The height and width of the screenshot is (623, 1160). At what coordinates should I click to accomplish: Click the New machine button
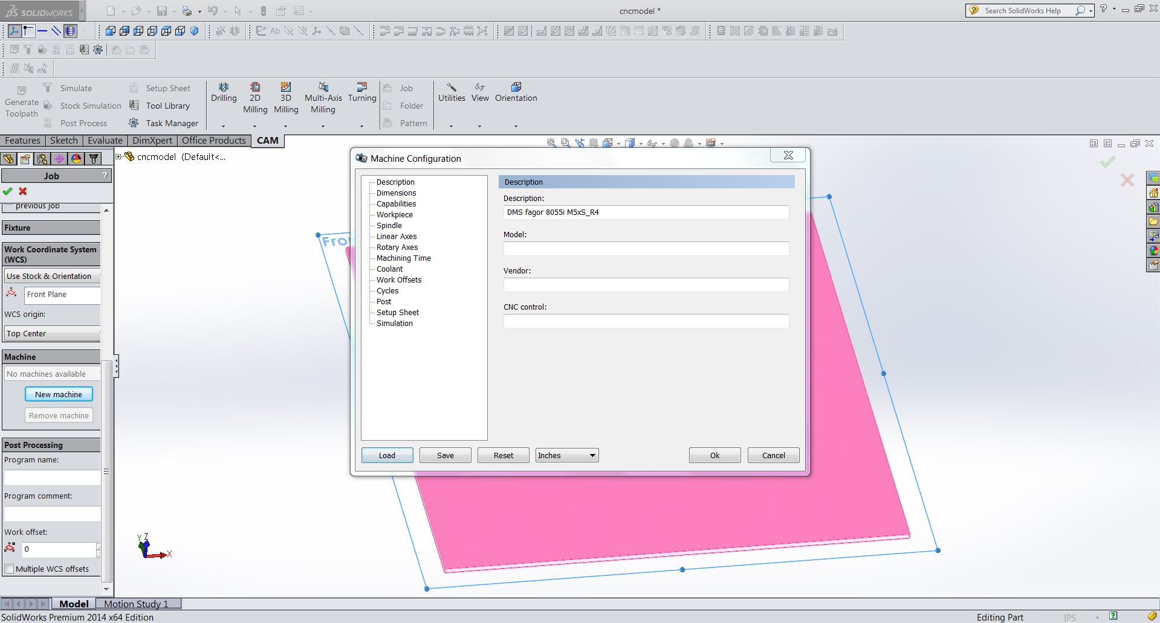59,394
